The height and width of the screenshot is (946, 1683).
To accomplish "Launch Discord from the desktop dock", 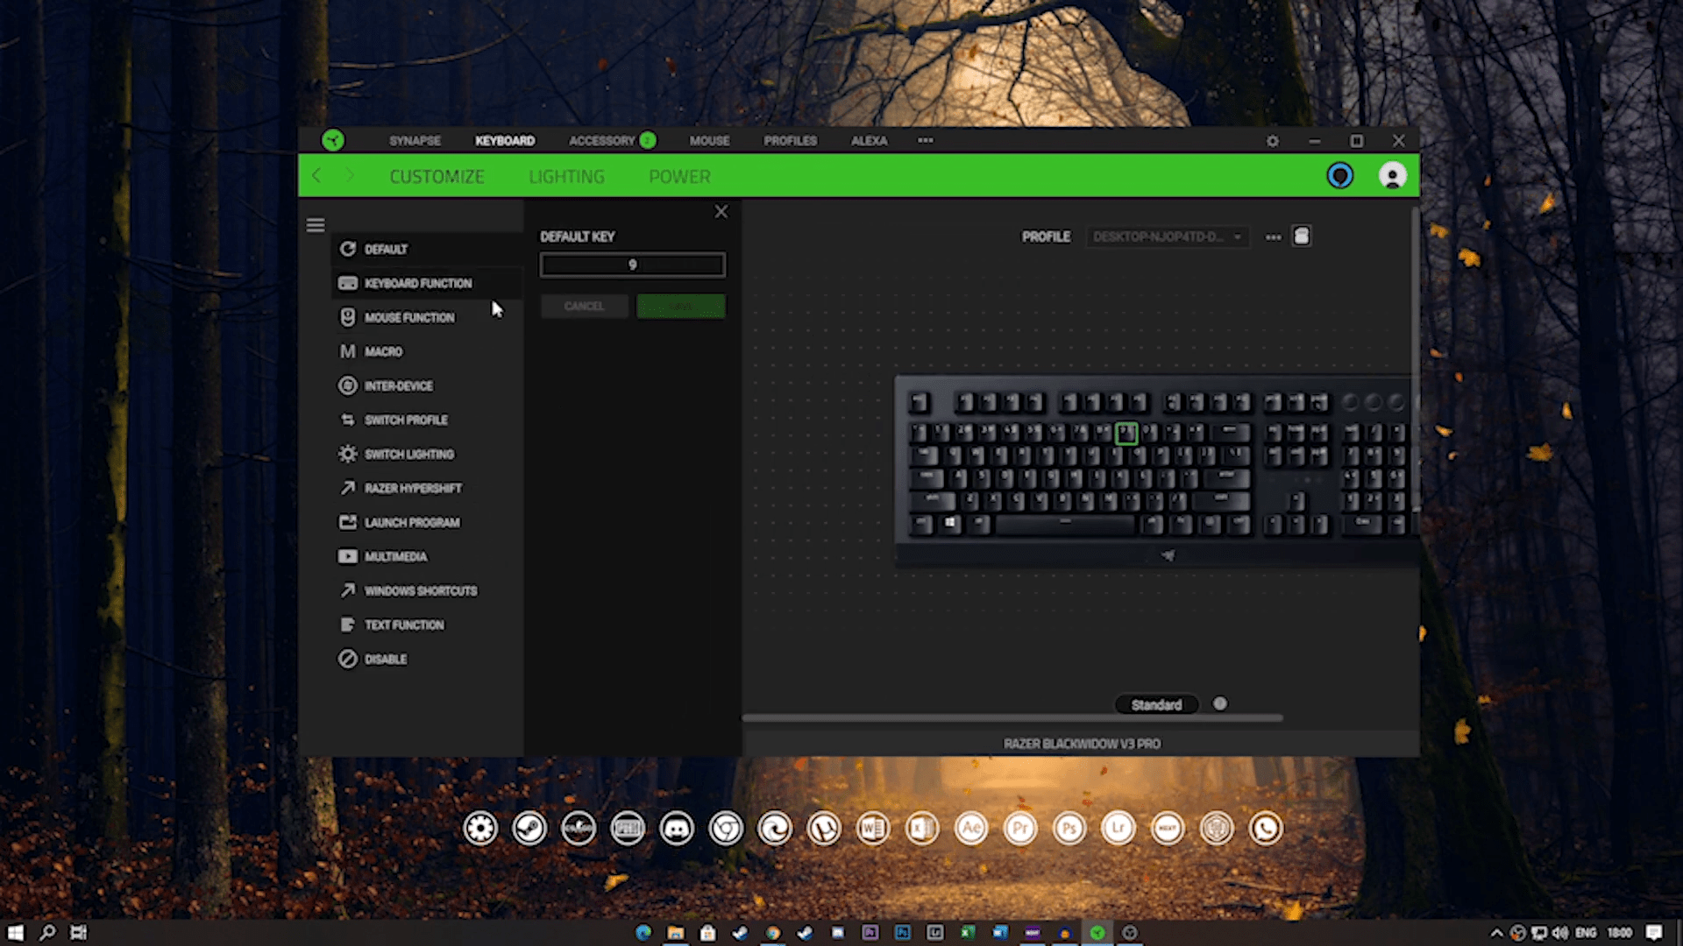I will 677,828.
